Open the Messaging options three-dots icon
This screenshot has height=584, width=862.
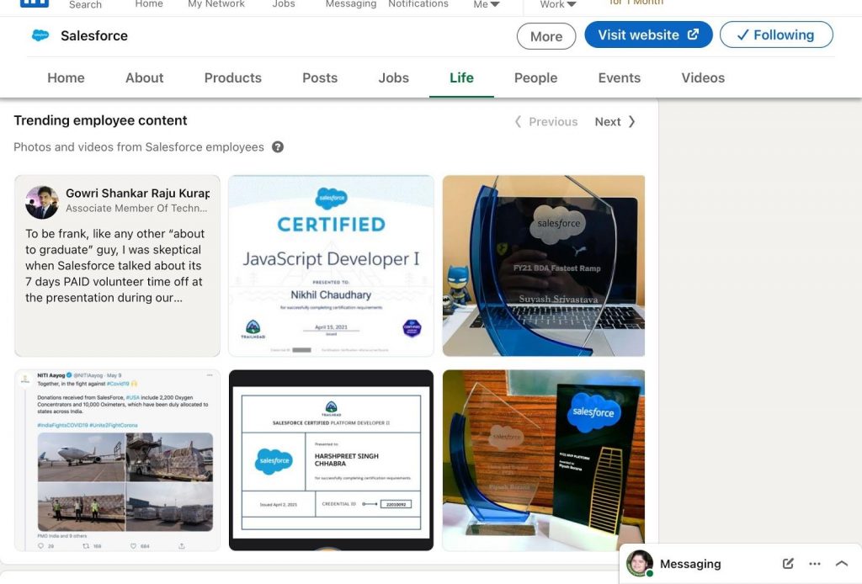click(x=815, y=564)
